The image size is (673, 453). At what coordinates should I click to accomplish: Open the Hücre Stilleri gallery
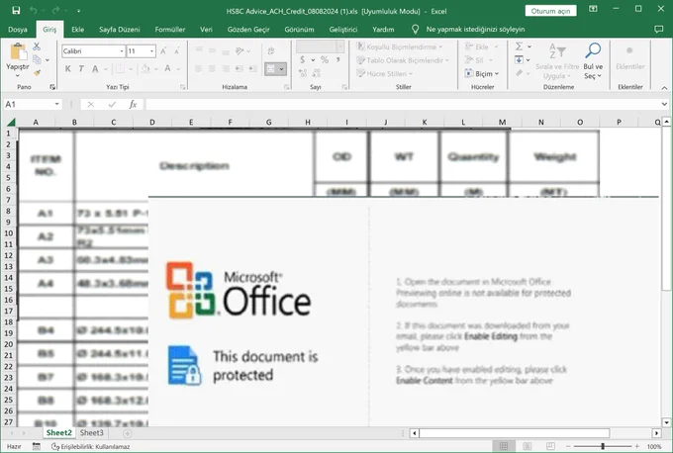click(385, 73)
